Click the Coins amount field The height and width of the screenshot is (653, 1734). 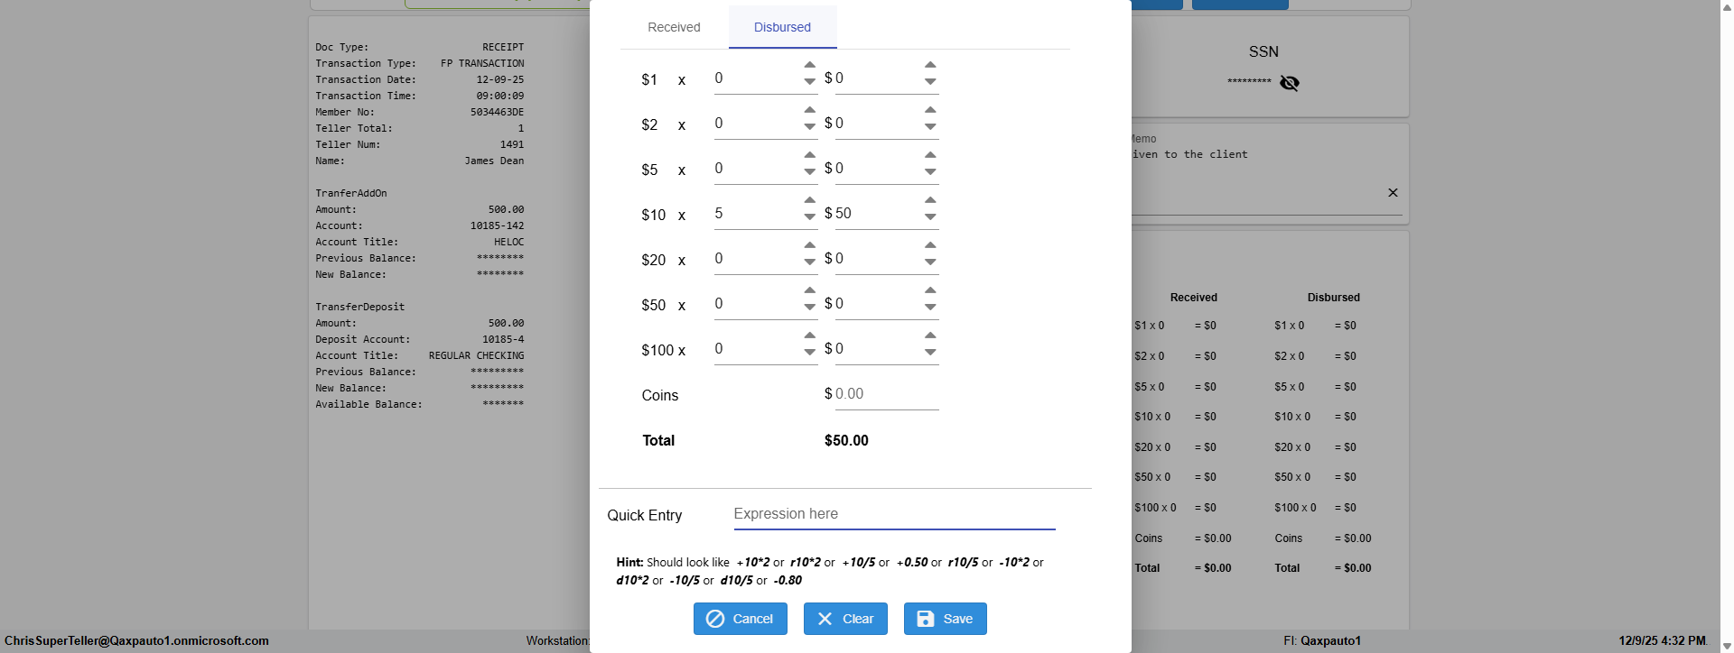tap(885, 394)
